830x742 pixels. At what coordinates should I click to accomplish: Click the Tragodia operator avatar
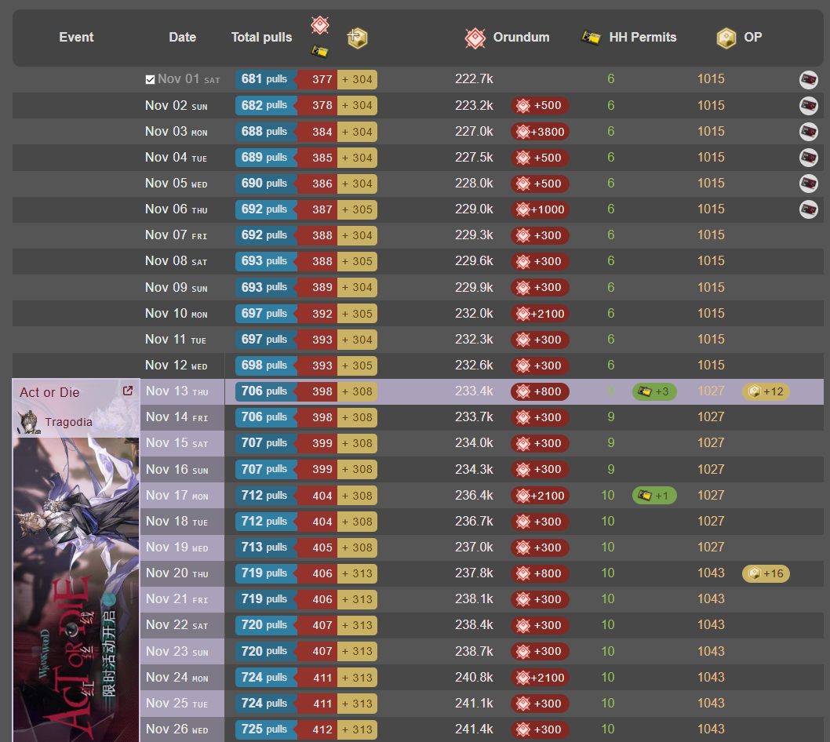click(28, 422)
